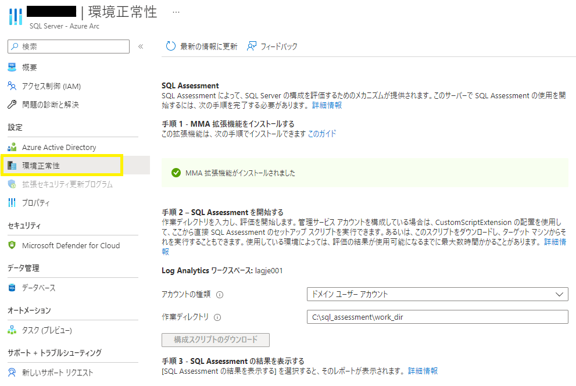Click the SQL Assessment heading
Screen dimensions: 576x386
[190, 85]
